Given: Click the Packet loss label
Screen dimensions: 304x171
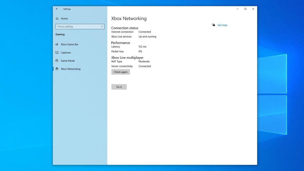Looking at the screenshot, I should point(118,51).
